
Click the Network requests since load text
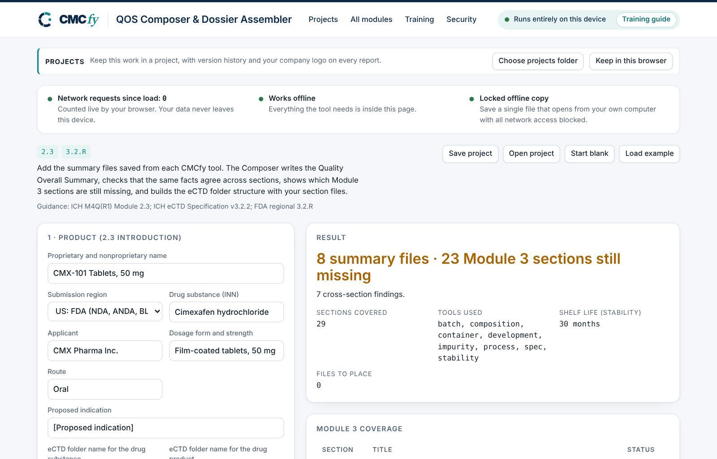112,98
